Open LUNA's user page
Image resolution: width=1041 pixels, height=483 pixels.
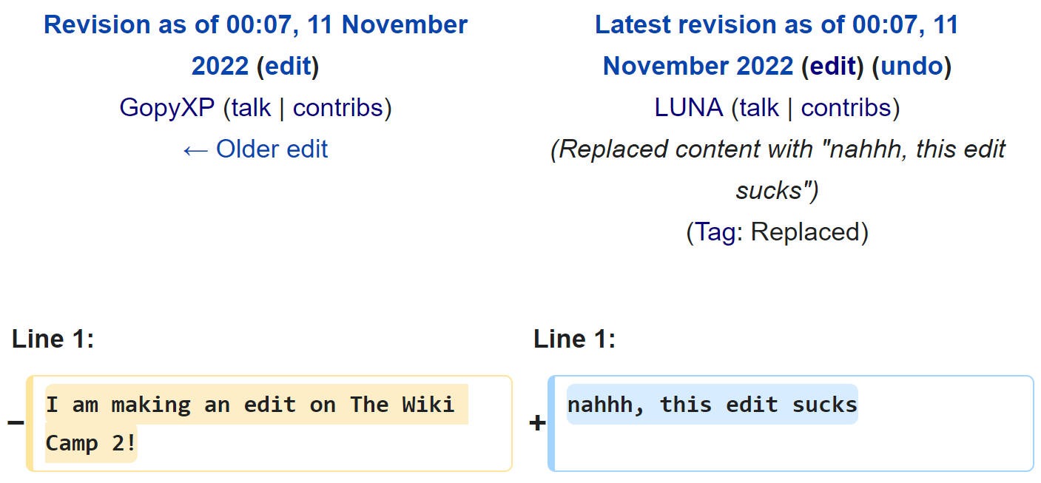pos(688,108)
